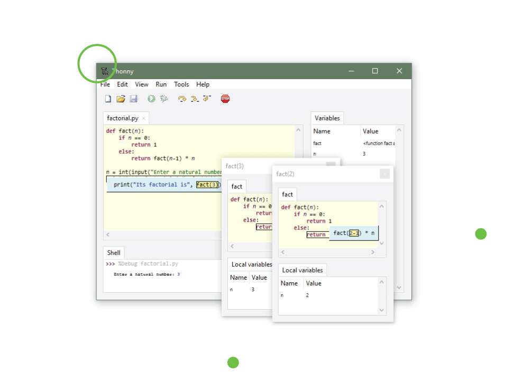Open the View menu
This screenshot has height=372, width=523.
pyautogui.click(x=141, y=84)
